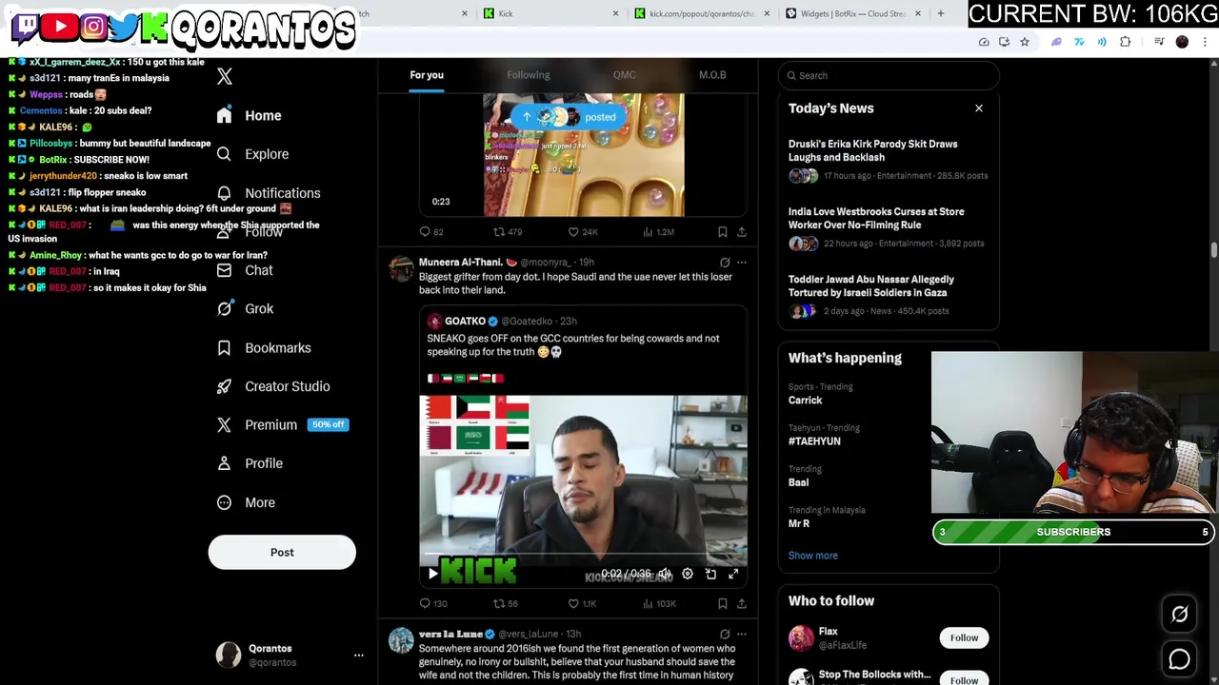Share the top marble video post
Screen dimensions: 1219x685
click(x=741, y=231)
